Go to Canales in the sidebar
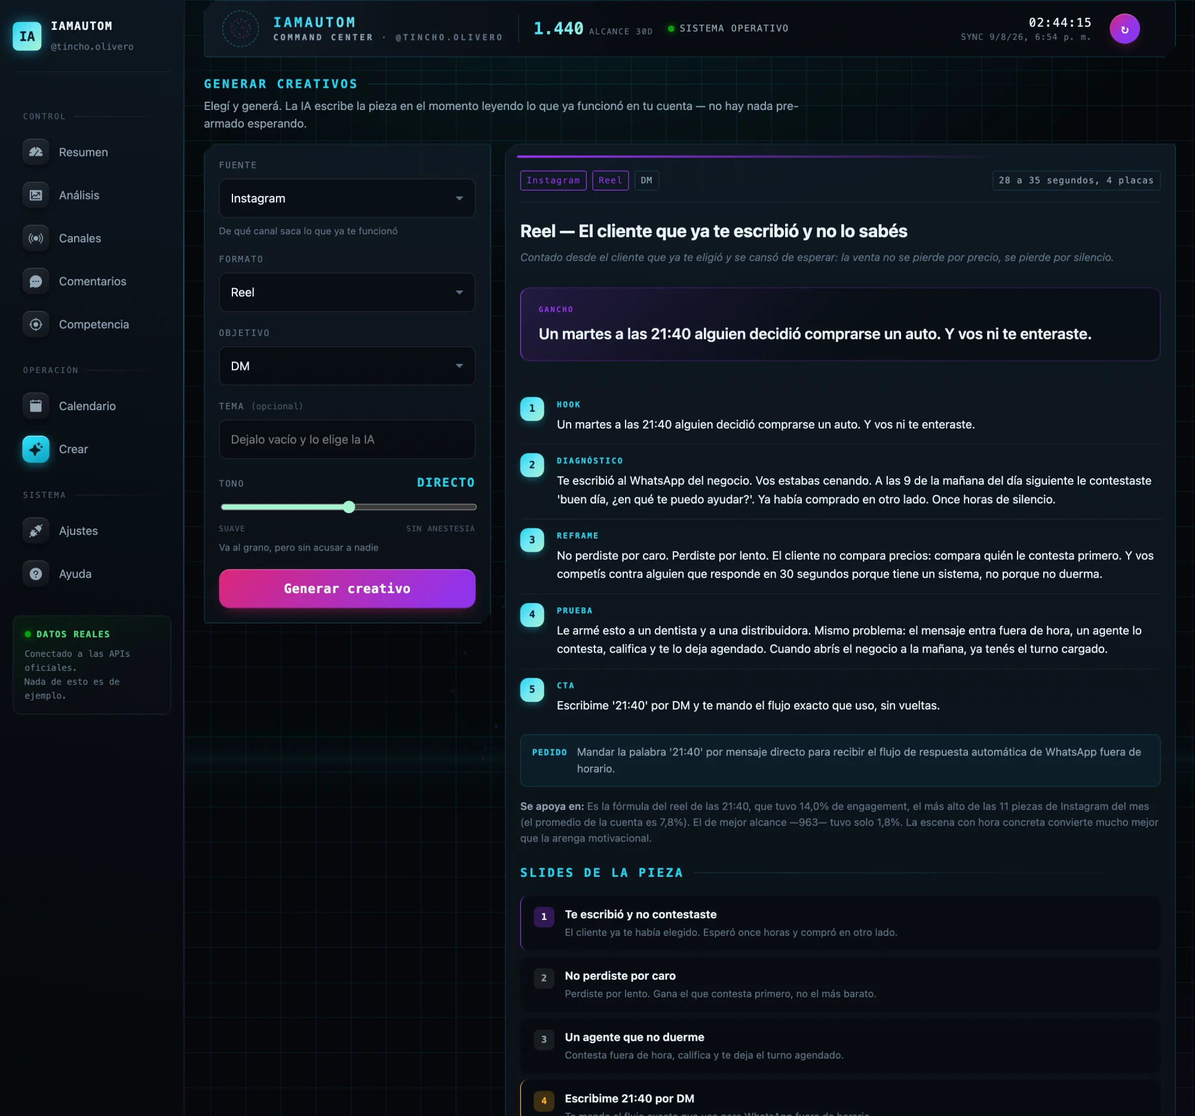Viewport: 1195px width, 1116px height. coord(80,238)
